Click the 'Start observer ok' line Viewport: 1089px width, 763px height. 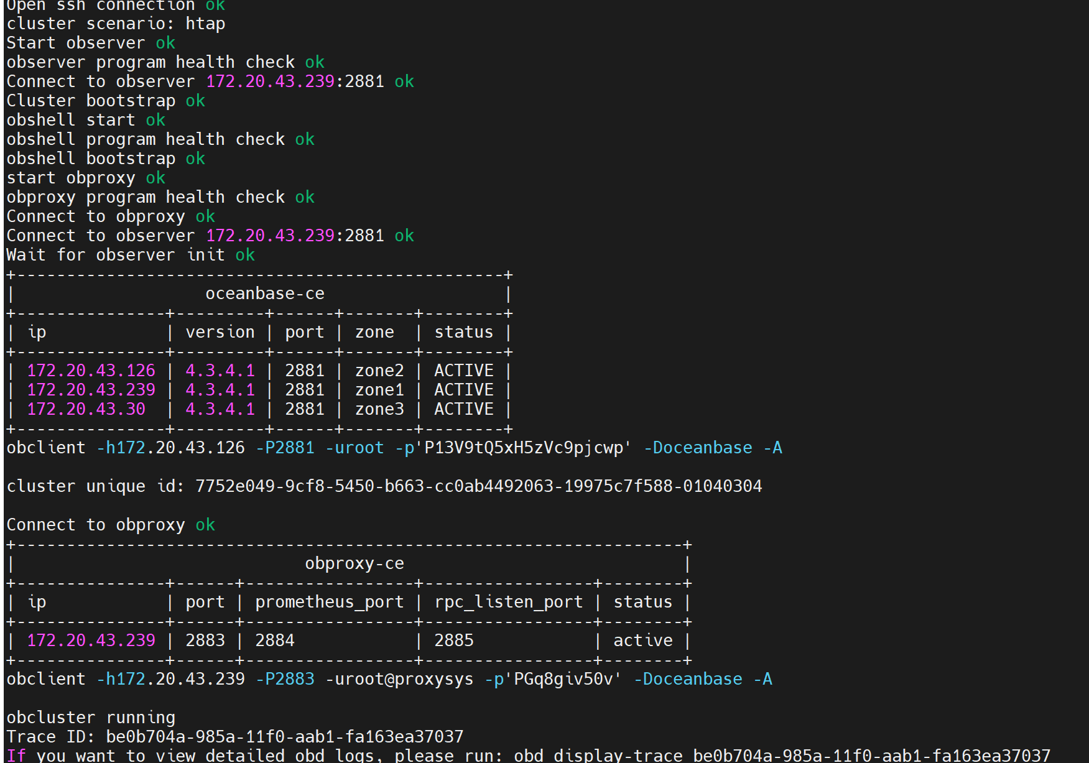coord(91,44)
